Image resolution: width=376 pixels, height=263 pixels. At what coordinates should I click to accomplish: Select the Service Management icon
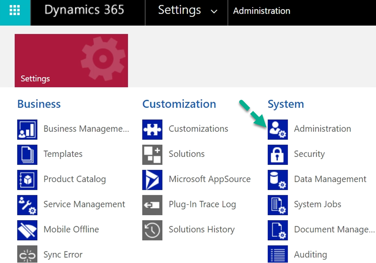(27, 204)
